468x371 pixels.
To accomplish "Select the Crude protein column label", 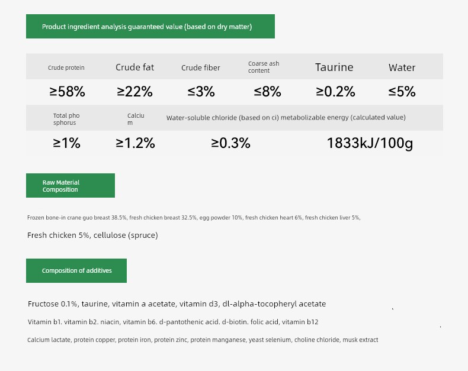I will click(66, 67).
